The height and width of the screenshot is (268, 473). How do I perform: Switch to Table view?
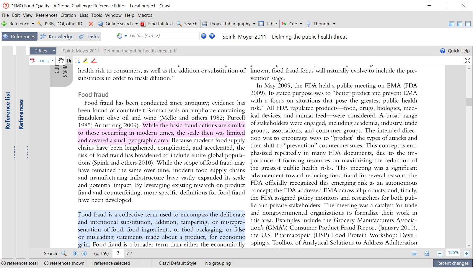click(x=268, y=24)
